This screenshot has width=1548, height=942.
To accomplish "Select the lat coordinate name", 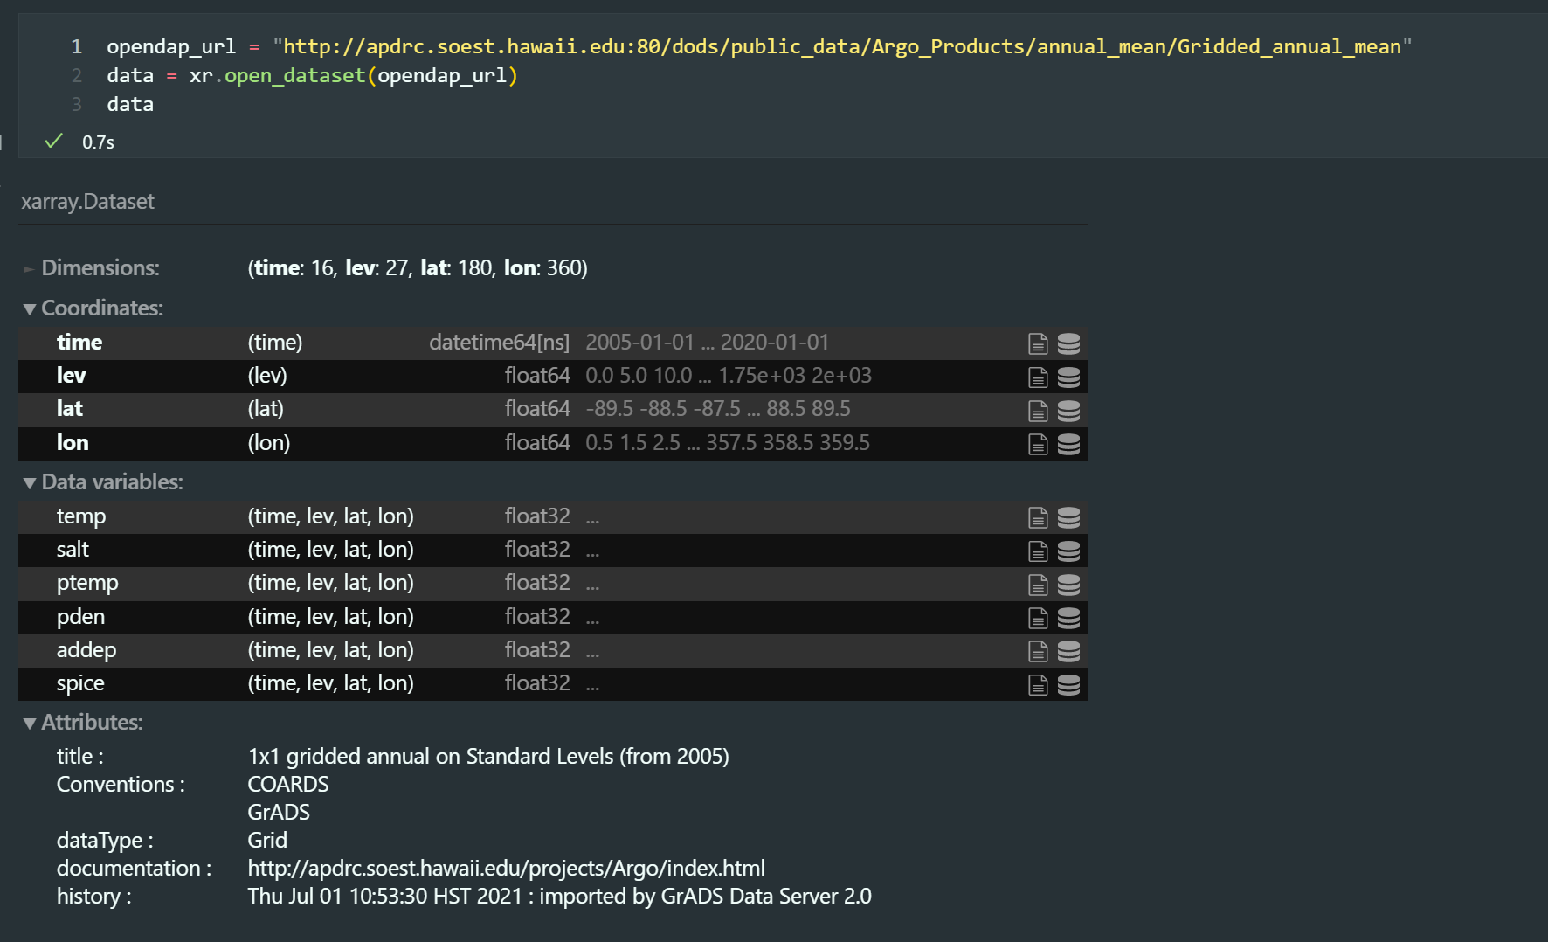I will pyautogui.click(x=70, y=408).
